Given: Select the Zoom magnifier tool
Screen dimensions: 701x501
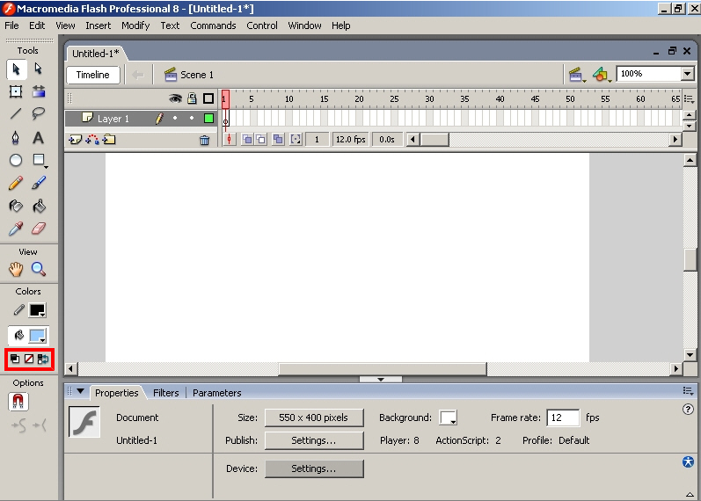Looking at the screenshot, I should coord(39,269).
